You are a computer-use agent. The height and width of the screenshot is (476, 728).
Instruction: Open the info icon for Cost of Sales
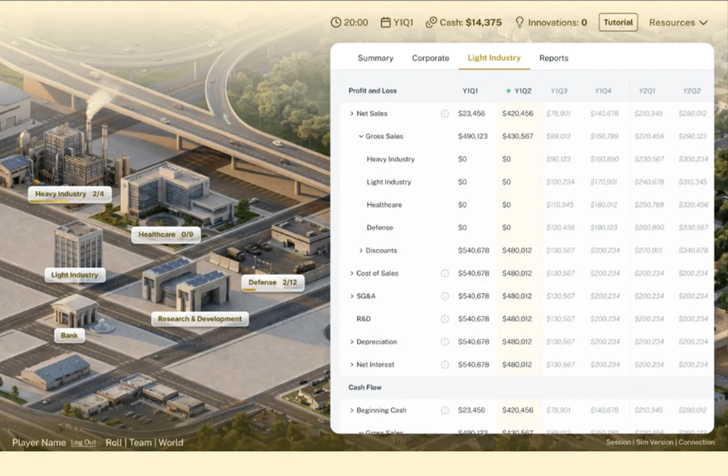[445, 273]
